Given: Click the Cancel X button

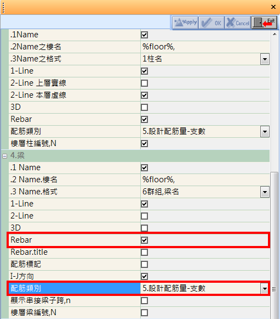Looking at the screenshot, I should [x=238, y=23].
